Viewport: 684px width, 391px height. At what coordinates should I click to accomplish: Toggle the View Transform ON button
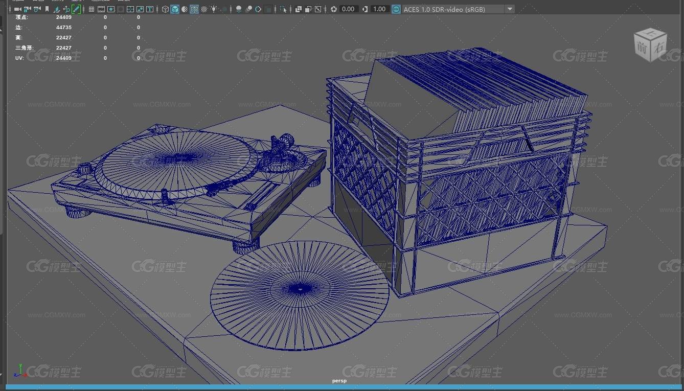(396, 9)
